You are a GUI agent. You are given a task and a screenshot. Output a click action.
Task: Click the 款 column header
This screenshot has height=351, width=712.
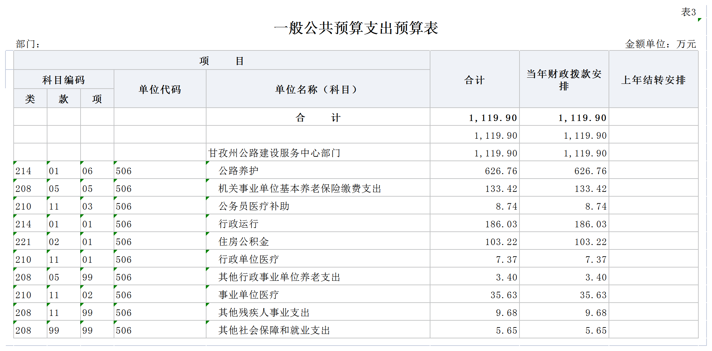[x=64, y=99]
